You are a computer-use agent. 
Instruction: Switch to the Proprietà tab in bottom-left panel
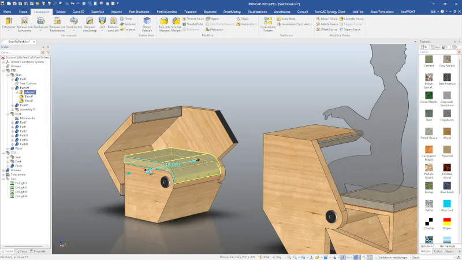pos(38,251)
